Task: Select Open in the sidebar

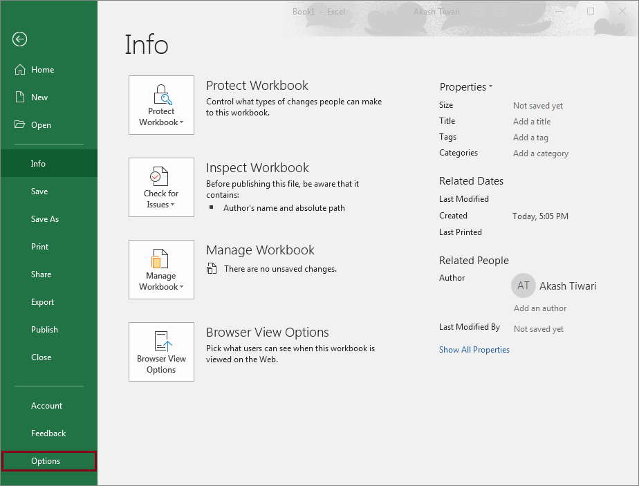Action: (49, 125)
